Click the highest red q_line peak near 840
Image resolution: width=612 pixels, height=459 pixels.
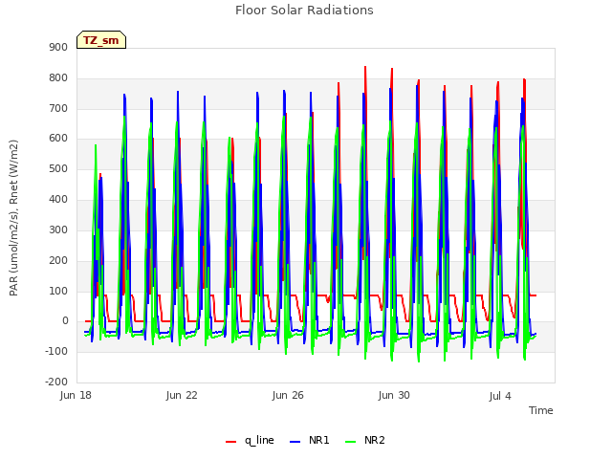365,67
